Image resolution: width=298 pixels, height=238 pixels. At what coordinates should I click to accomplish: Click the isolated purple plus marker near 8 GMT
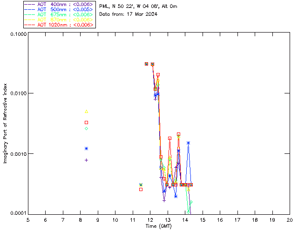(x=87, y=160)
